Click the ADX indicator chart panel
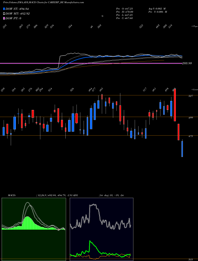Viewport: 198px width, 261px height. pos(101,229)
